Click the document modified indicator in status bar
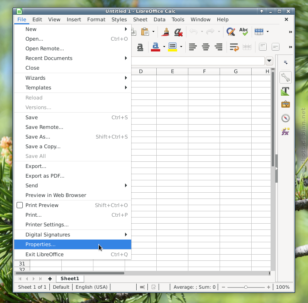The width and height of the screenshot is (308, 303). [x=154, y=287]
